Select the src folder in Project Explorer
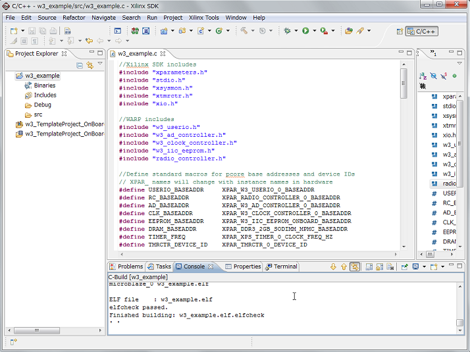 38,114
